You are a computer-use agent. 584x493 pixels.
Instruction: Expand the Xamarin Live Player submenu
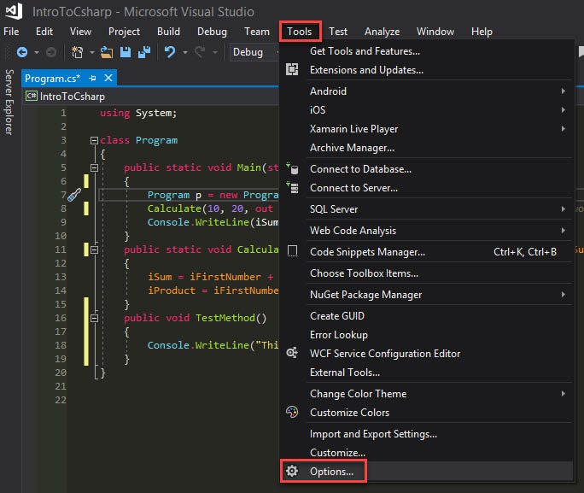[x=564, y=128]
